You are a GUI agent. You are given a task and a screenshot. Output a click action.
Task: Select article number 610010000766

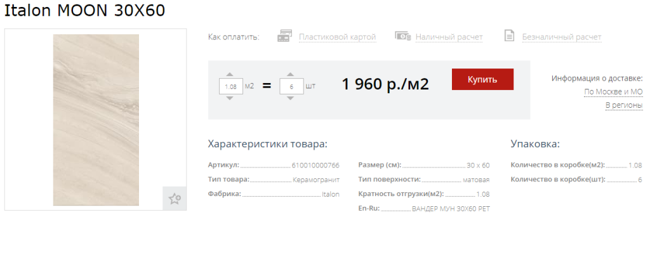click(315, 166)
